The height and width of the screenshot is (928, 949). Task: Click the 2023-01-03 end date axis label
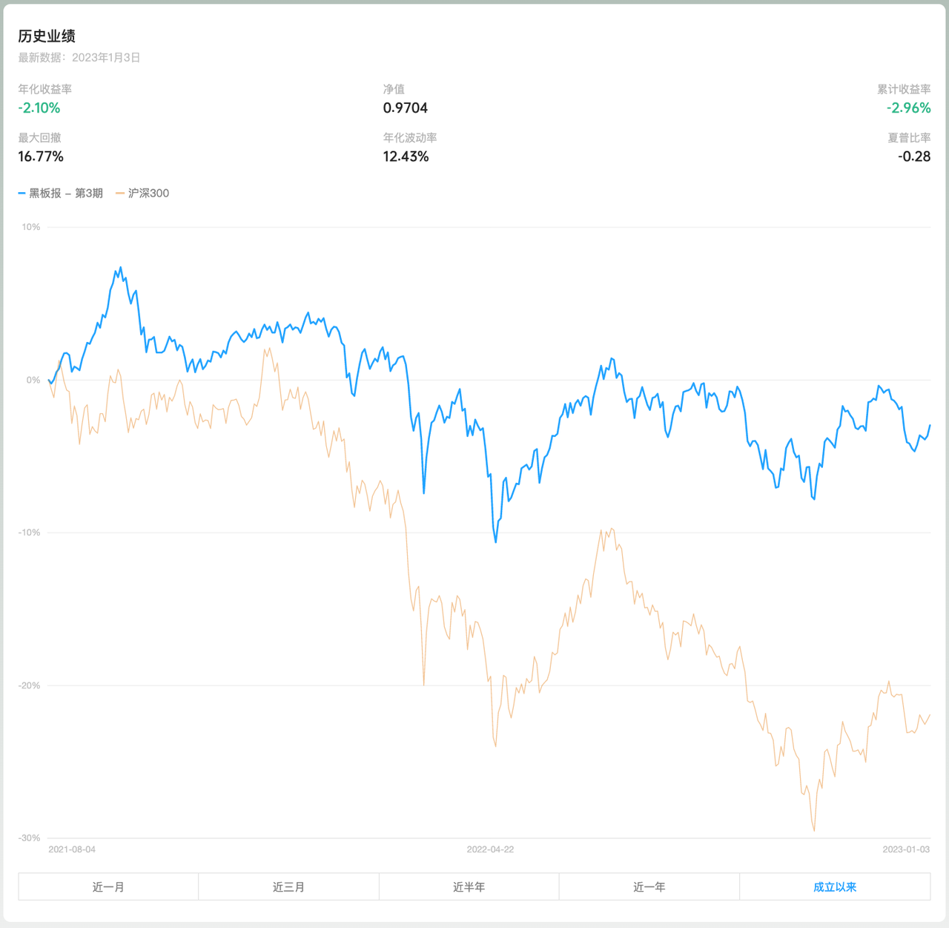point(906,849)
